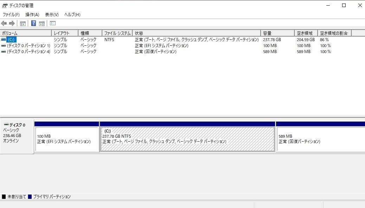Sort by the 種類 column header
The image size is (365, 208).
tap(90, 33)
